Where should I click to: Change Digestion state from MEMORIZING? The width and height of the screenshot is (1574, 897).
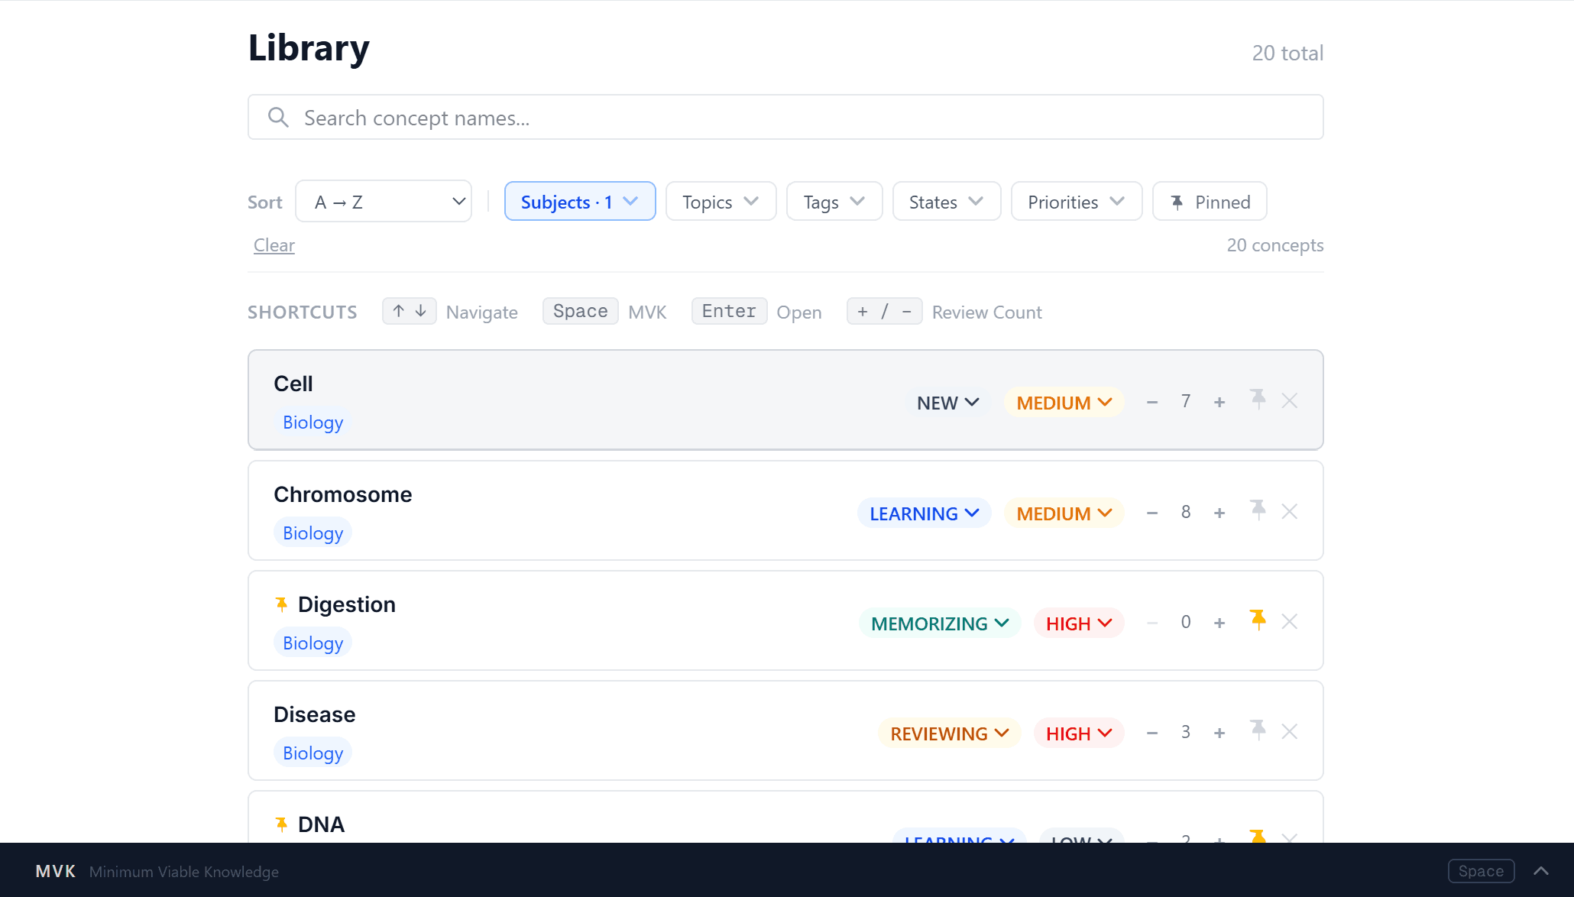pos(940,623)
